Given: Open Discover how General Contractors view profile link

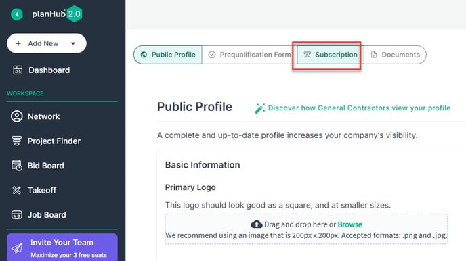Looking at the screenshot, I should coord(359,108).
